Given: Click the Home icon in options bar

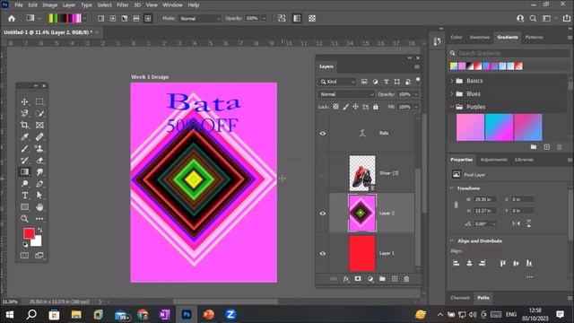Looking at the screenshot, I should click(x=12, y=18).
